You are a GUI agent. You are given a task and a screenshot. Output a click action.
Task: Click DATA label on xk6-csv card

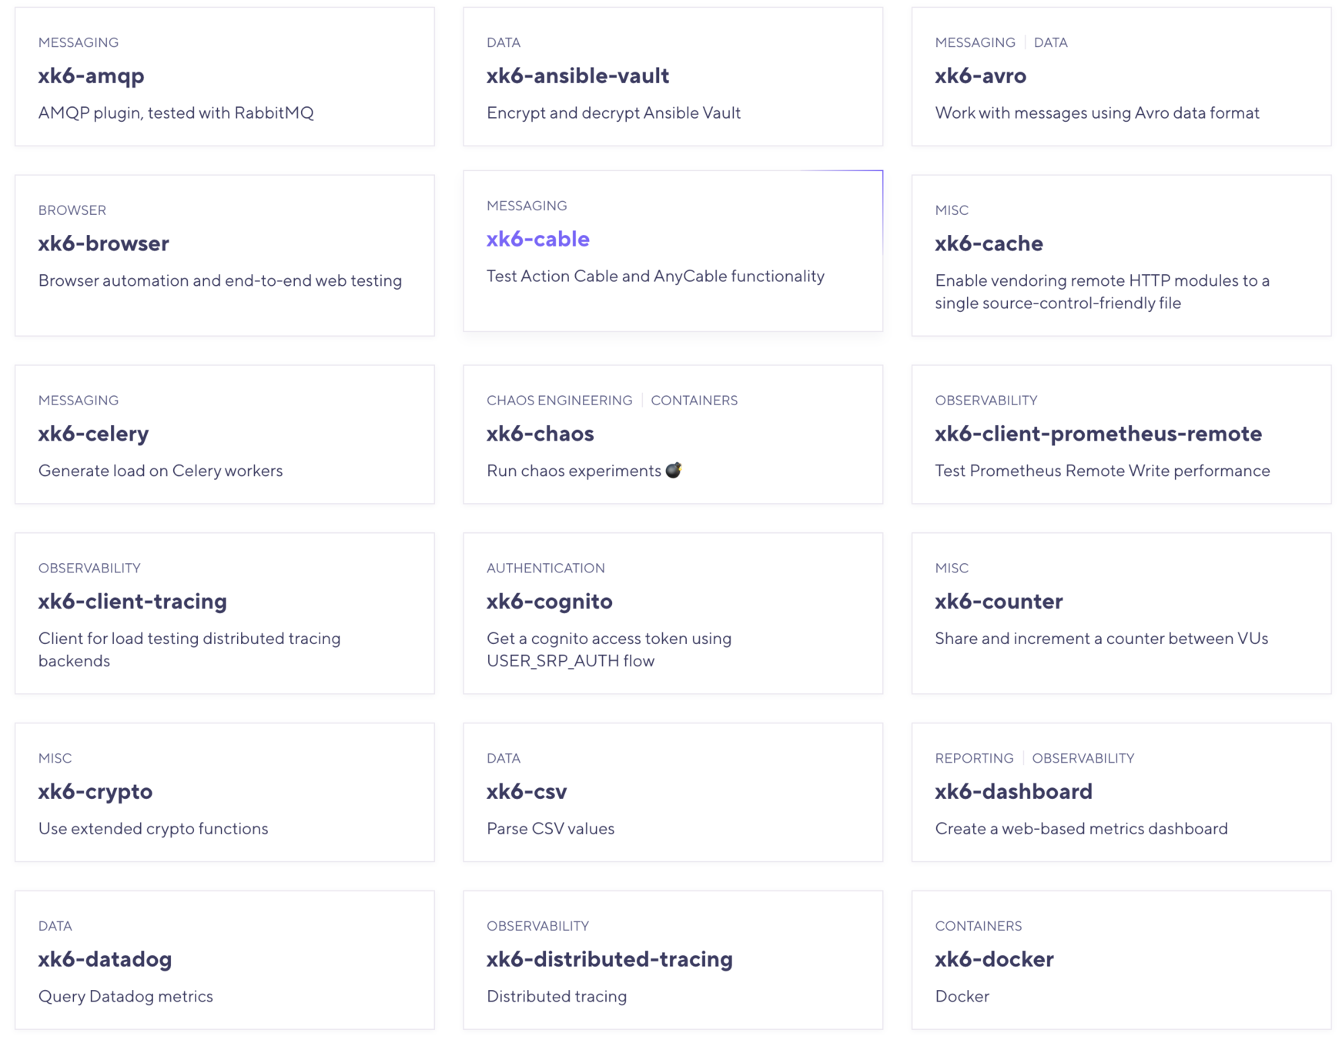click(x=504, y=759)
